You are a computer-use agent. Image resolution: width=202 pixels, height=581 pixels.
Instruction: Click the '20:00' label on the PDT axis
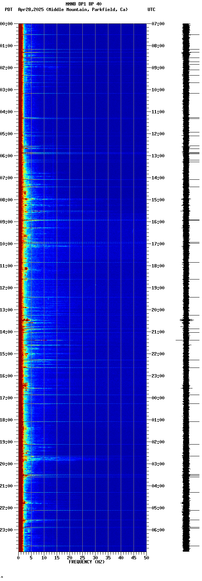pos(7,464)
